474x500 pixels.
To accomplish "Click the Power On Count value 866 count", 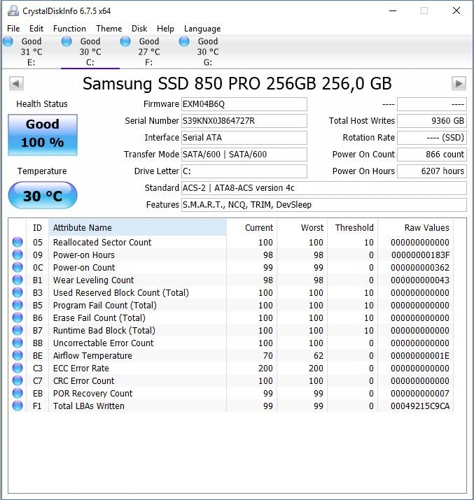I will 432,155.
